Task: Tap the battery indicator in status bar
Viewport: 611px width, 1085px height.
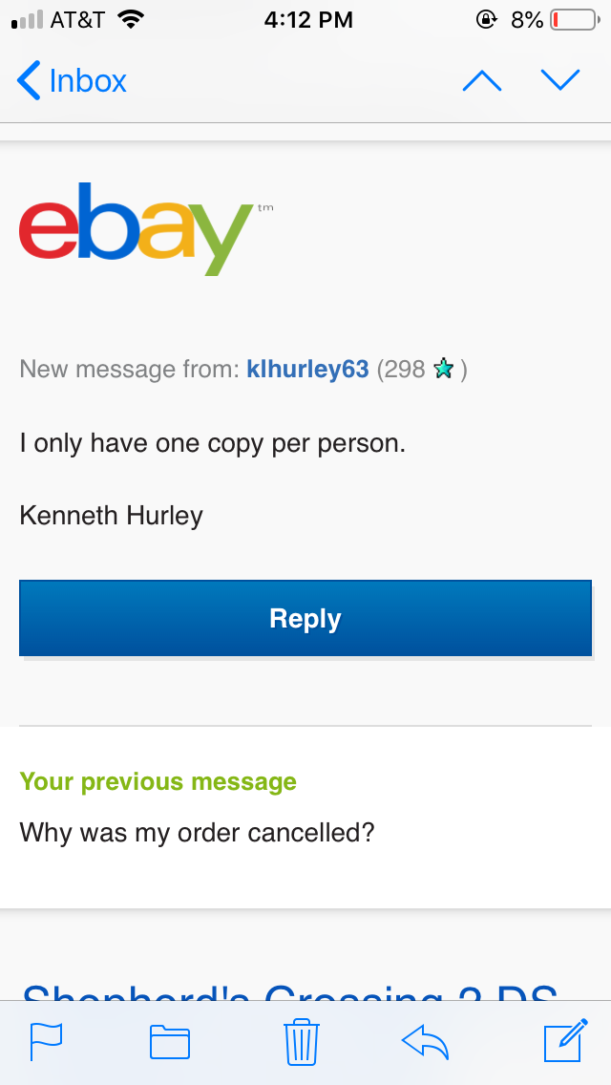Action: pos(575,20)
